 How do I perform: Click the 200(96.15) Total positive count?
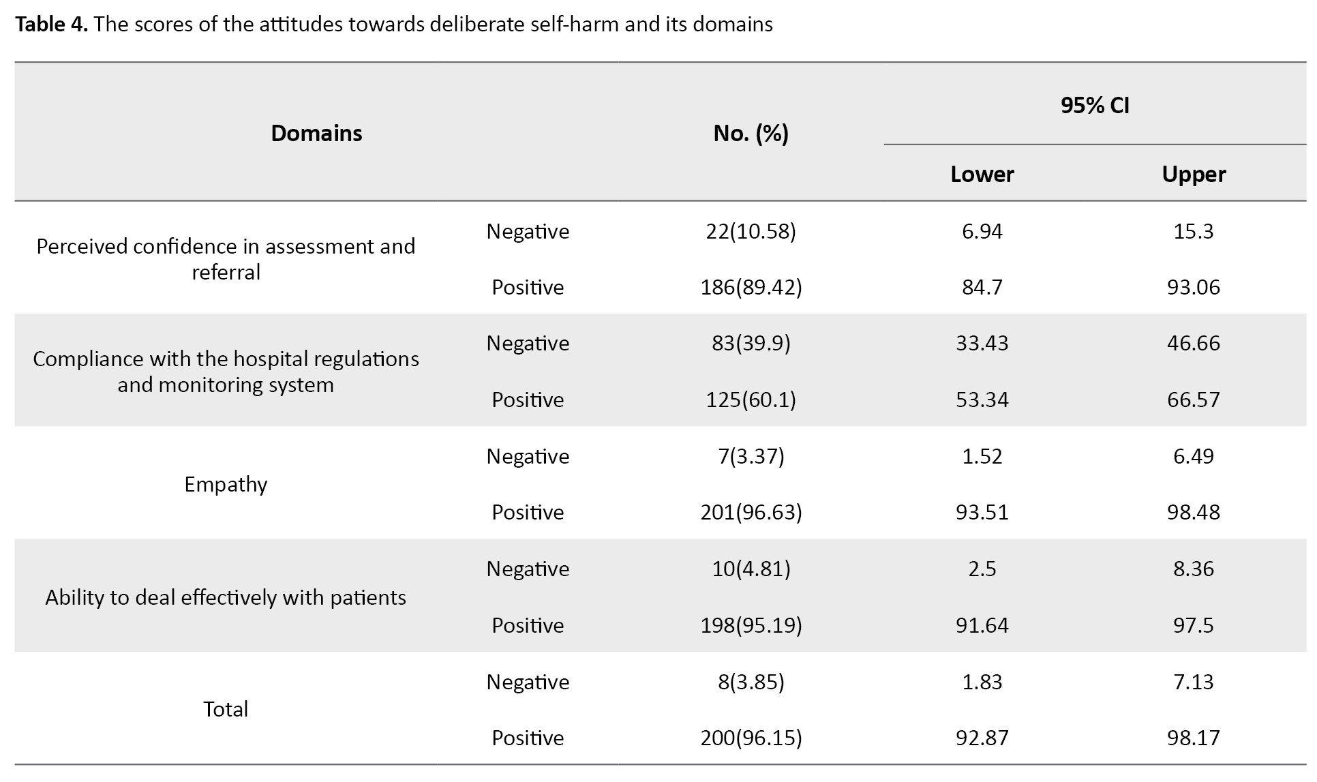pyautogui.click(x=751, y=738)
